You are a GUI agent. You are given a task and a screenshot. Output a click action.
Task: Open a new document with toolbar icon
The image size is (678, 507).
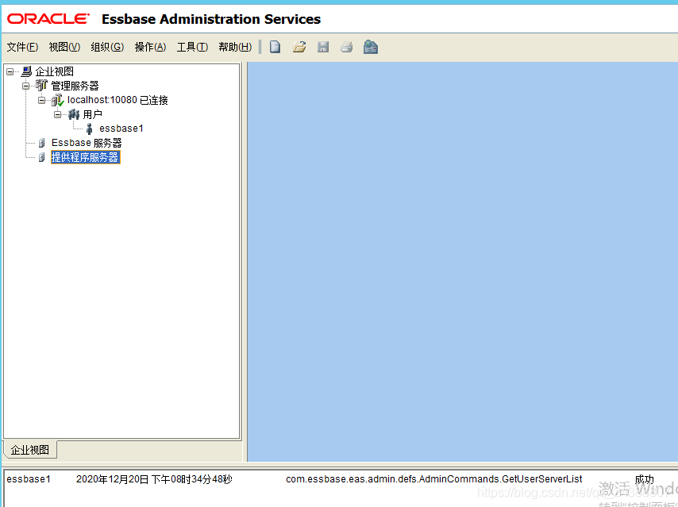click(x=274, y=47)
